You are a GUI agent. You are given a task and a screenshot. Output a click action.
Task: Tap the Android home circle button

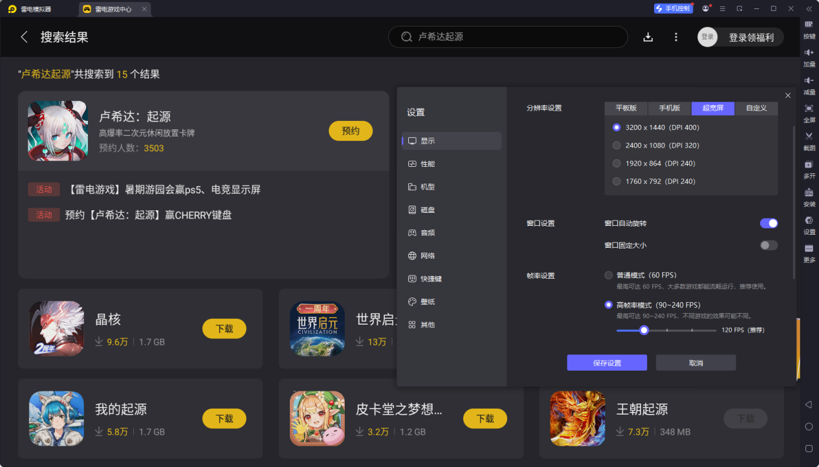click(809, 427)
